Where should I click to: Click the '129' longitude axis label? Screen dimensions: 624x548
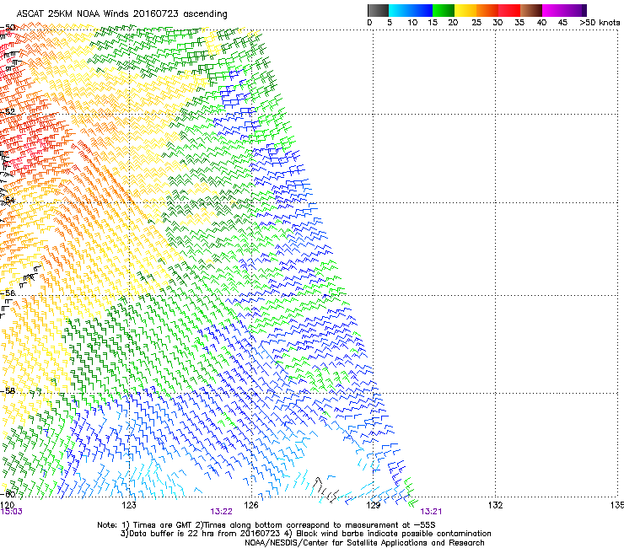click(x=374, y=505)
